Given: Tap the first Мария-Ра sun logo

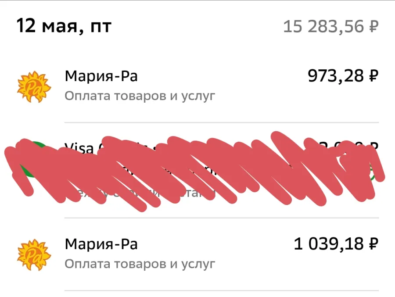Looking at the screenshot, I should pos(34,87).
